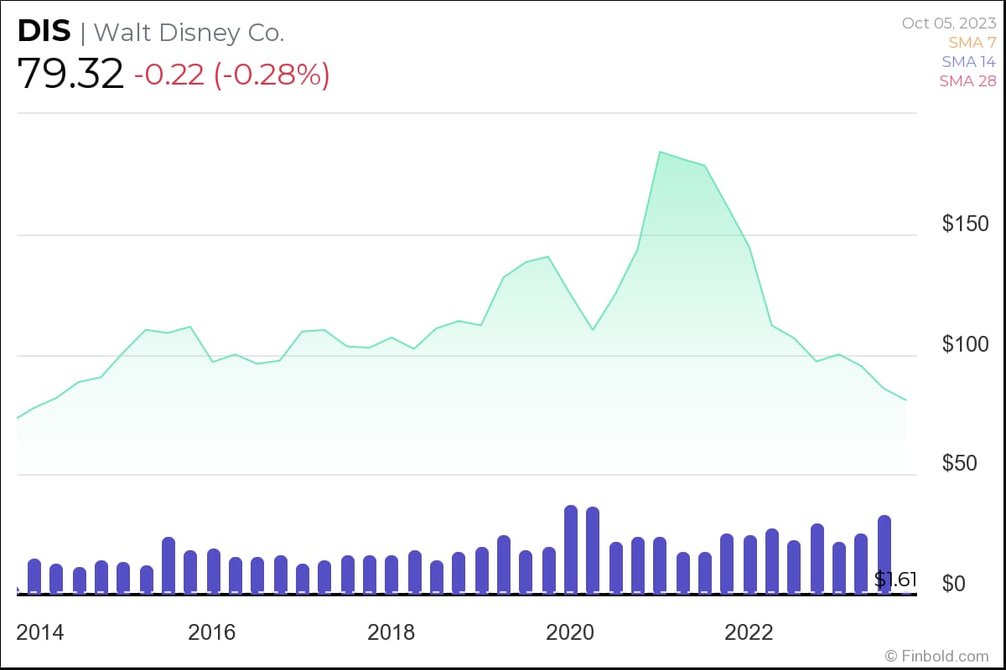
Task: Click the 2014 year axis label
Action: (40, 632)
